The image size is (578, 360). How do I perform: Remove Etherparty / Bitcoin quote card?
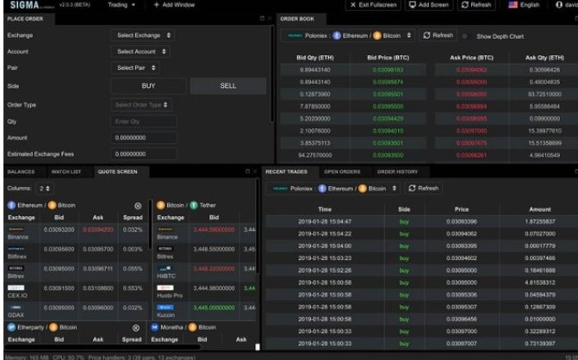coord(136,328)
